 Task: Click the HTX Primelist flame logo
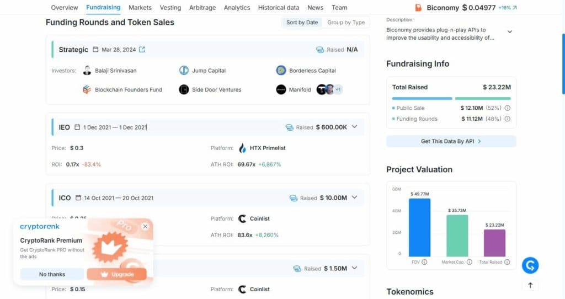(243, 148)
